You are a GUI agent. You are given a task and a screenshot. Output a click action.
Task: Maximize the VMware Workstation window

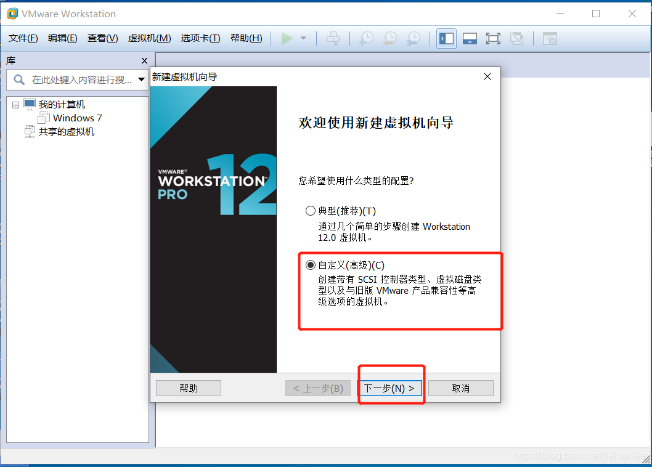click(x=596, y=14)
